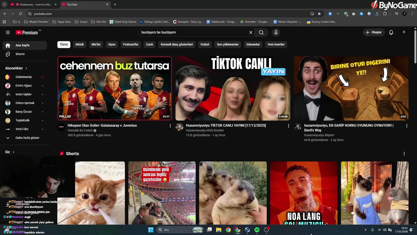This screenshot has width=417, height=235.
Task: Open the notifications bell
Action: (391, 32)
